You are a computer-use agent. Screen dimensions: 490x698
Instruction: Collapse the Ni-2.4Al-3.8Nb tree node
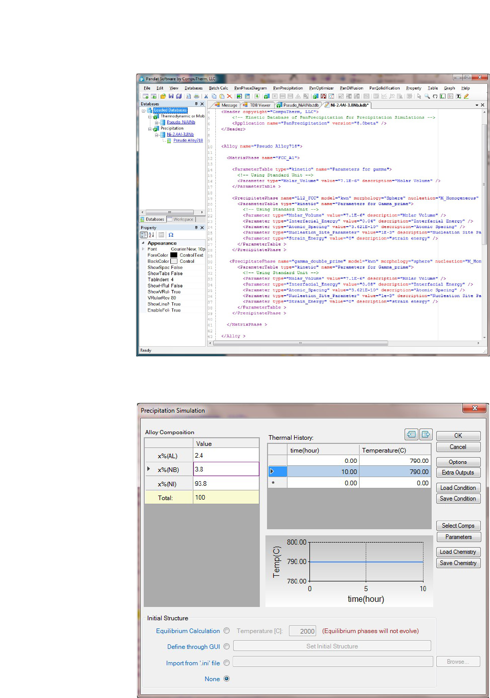coord(157,134)
